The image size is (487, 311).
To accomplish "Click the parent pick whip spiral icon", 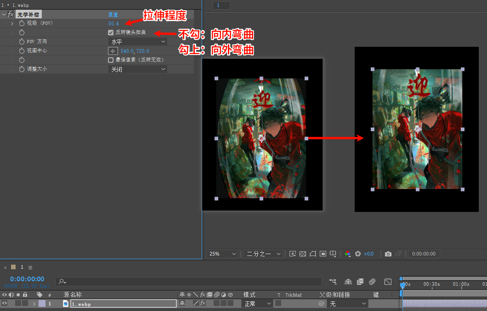I will 322,303.
